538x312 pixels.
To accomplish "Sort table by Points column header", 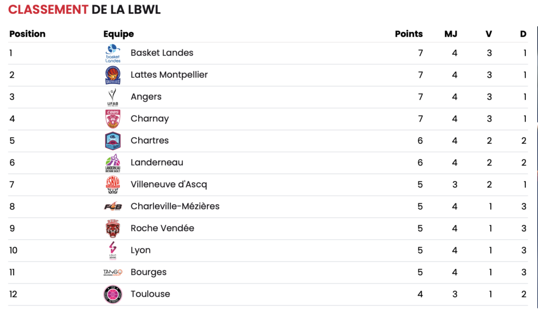I will pyautogui.click(x=409, y=34).
